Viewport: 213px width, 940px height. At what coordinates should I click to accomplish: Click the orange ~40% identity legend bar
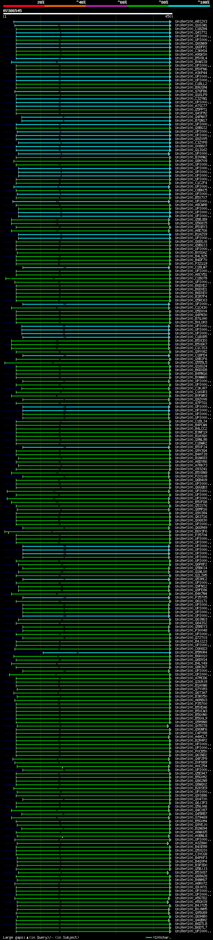point(65,6)
